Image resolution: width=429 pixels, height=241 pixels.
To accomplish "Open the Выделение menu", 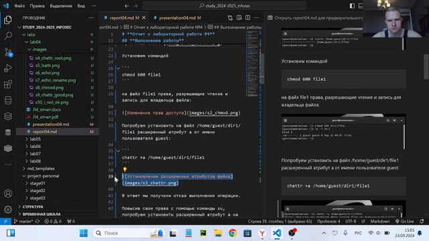I will pos(61,6).
